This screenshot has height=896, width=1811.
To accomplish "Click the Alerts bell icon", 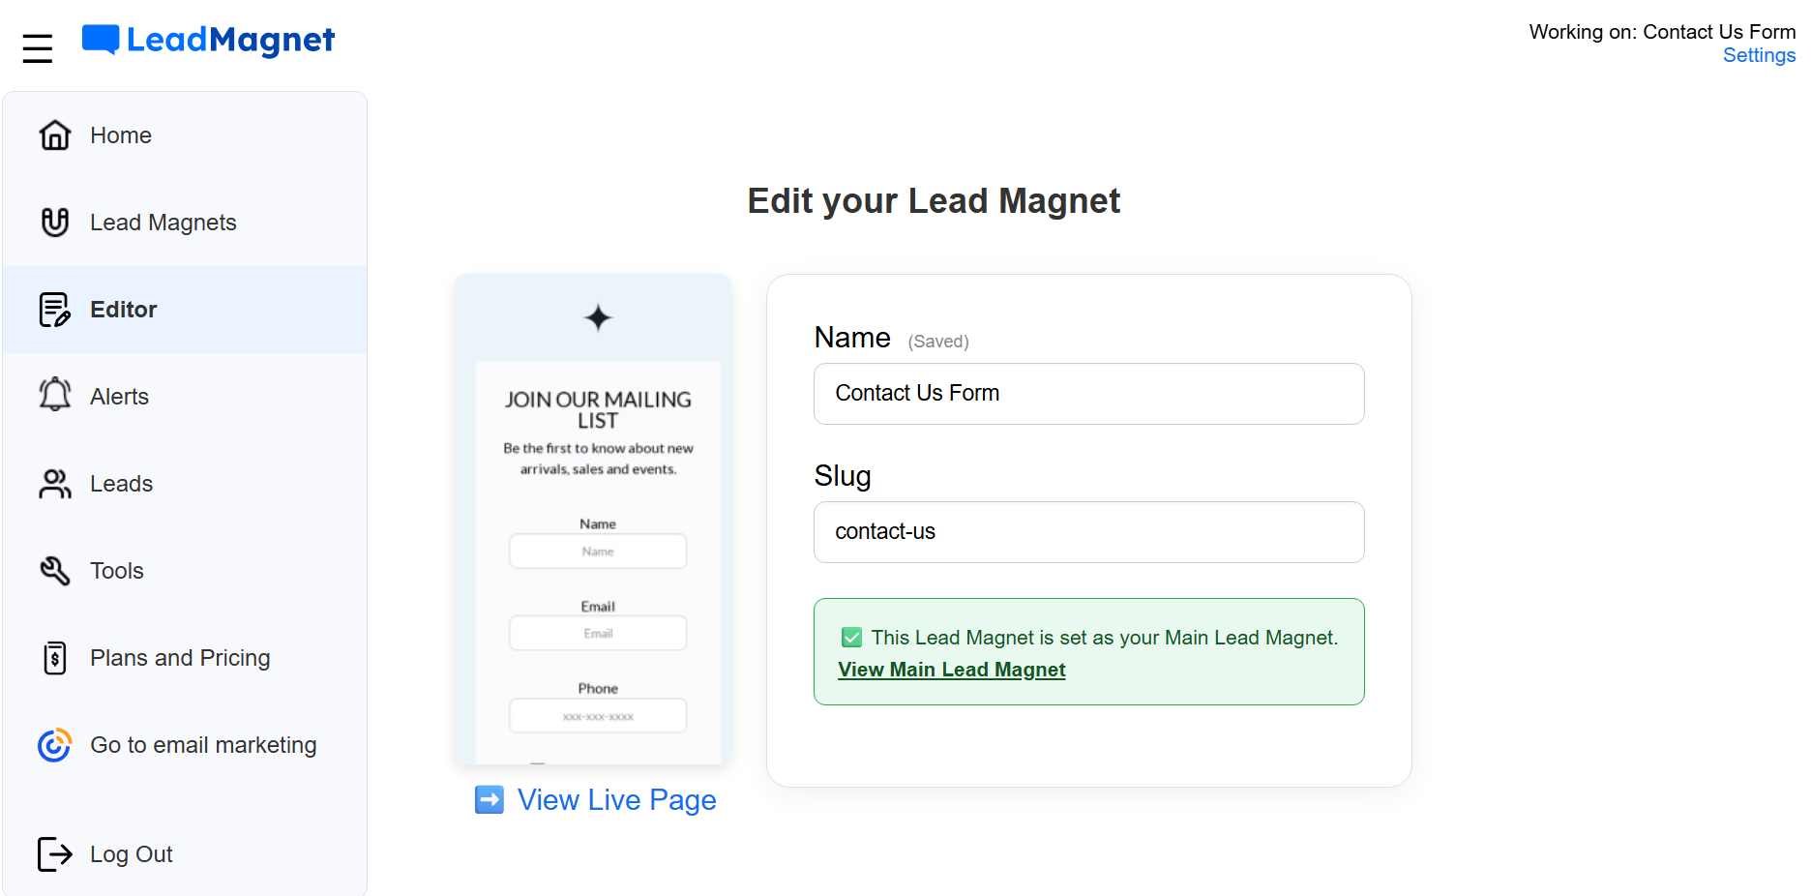I will [54, 395].
